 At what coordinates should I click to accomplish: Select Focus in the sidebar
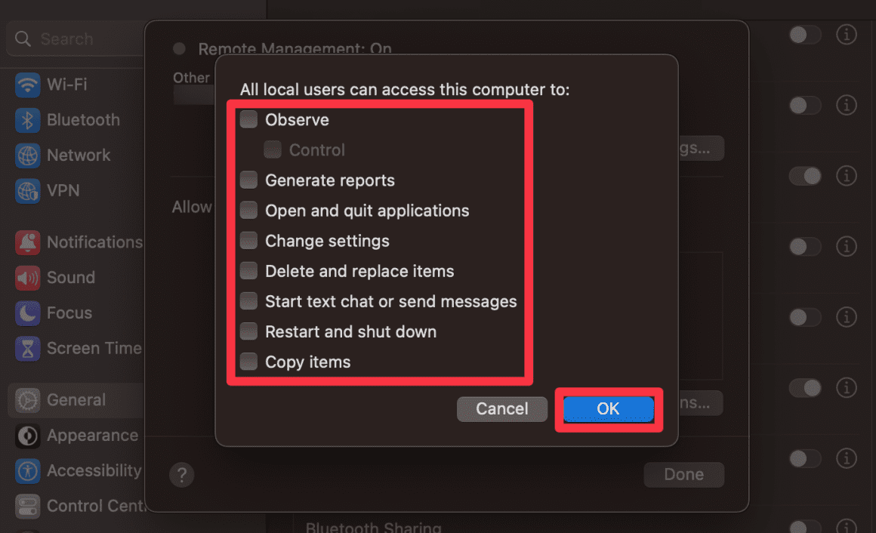point(66,313)
